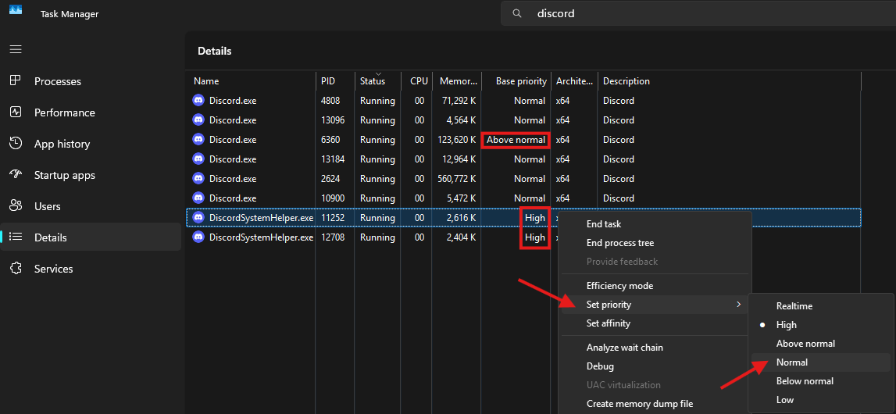896x414 pixels.
Task: Click DiscordSystemHelper icon of PID 12708 row
Action: [x=198, y=237]
